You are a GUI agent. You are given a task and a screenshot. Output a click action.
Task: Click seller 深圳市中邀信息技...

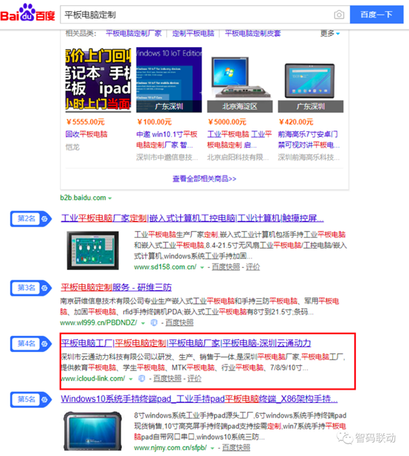[x=167, y=157]
